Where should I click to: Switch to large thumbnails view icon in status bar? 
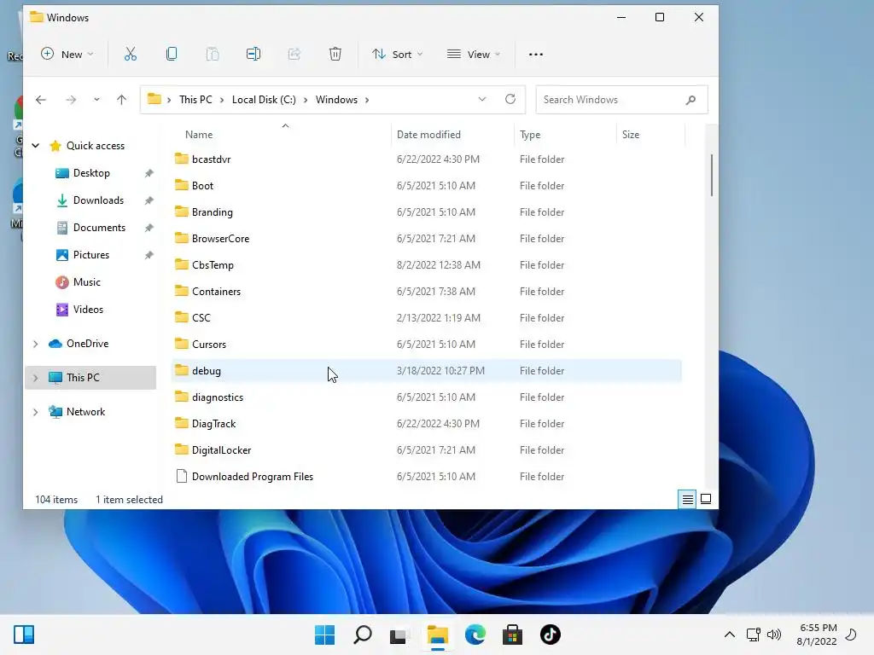pos(706,499)
